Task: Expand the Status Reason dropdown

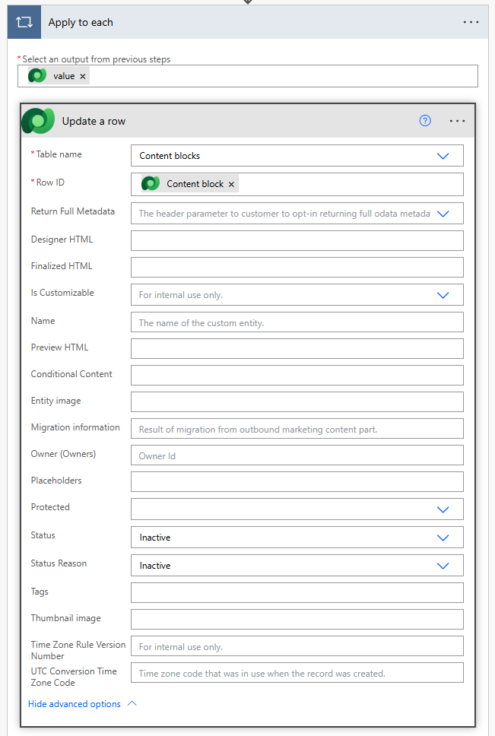Action: point(443,566)
